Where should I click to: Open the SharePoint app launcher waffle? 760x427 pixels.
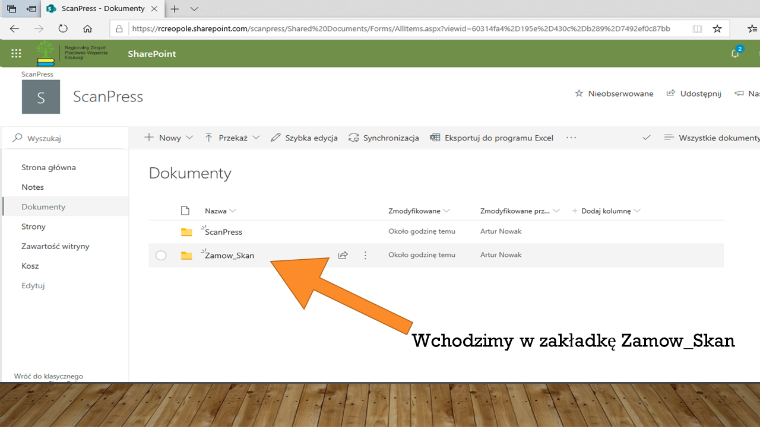(16, 53)
